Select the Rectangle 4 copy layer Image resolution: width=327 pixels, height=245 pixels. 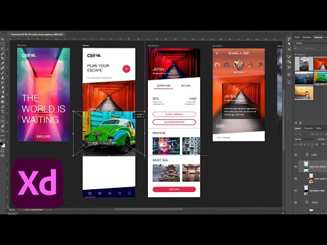coord(313,191)
